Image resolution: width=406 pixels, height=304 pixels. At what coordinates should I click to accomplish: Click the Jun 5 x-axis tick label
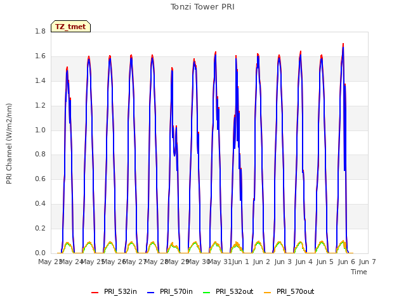(325, 262)
